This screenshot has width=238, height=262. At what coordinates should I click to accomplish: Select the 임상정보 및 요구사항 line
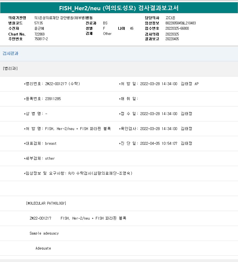pos(78,173)
